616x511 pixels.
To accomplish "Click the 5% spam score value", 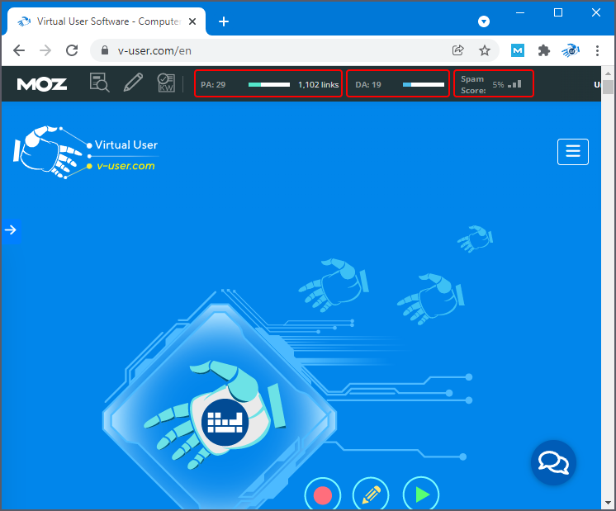I will point(498,85).
